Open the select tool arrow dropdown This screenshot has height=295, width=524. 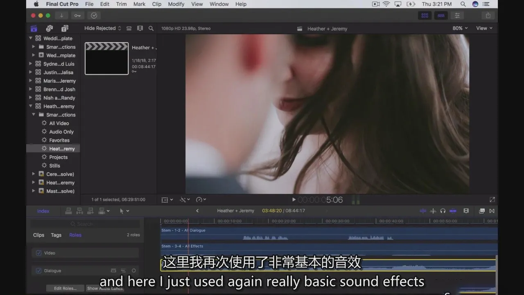[124, 211]
